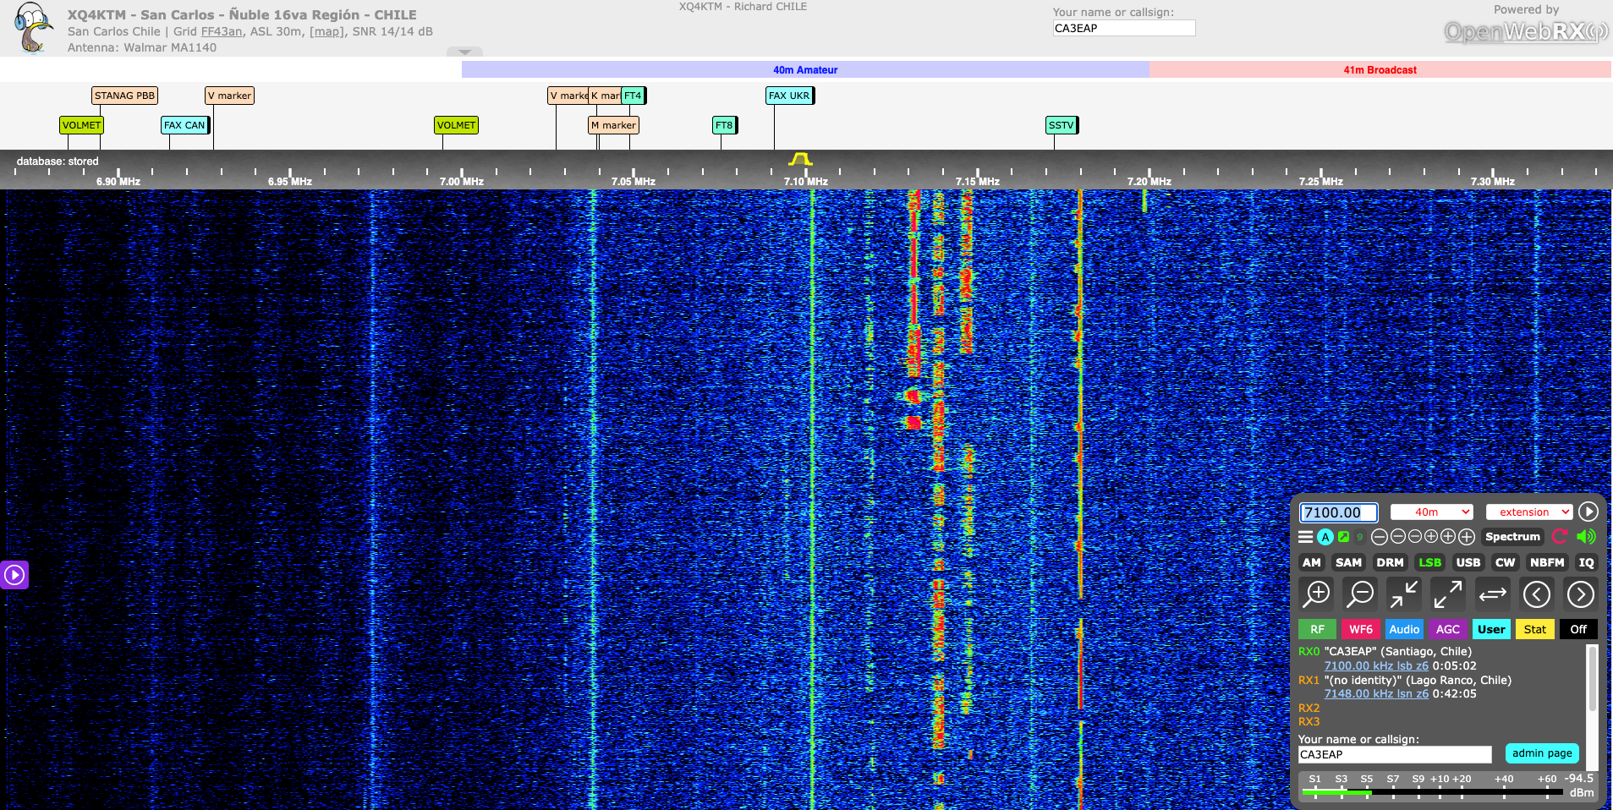Image resolution: width=1613 pixels, height=810 pixels.
Task: Page the waterfall left with the circled arrow
Action: [1536, 594]
